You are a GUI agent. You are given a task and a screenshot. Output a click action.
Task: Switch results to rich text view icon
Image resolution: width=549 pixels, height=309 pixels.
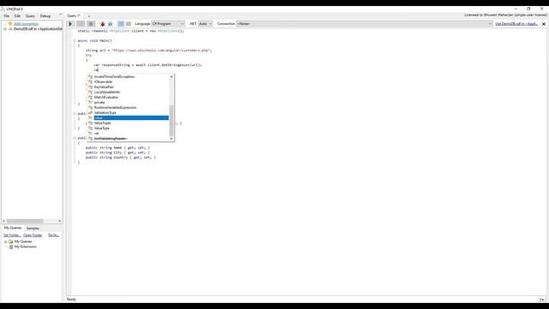tap(121, 24)
